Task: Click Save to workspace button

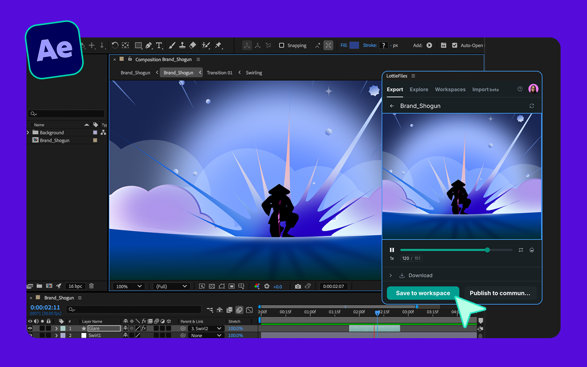Action: pos(423,293)
